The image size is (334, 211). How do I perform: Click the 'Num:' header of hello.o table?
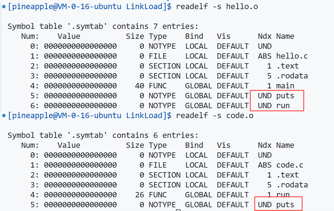30,36
